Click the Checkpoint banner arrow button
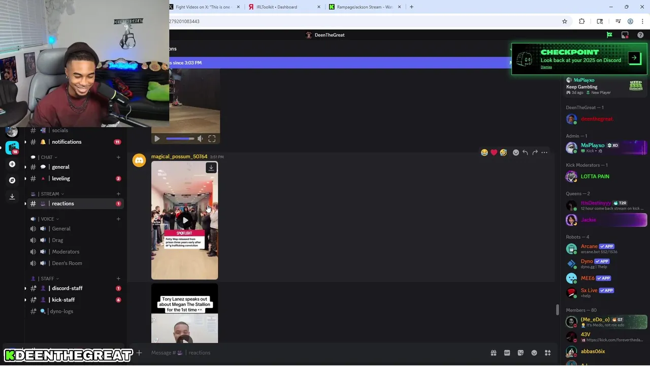The height and width of the screenshot is (366, 650). (634, 58)
